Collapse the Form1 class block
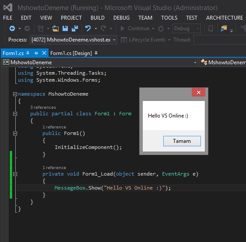Image resolution: width=246 pixels, height=242 pixels. pos(15,114)
